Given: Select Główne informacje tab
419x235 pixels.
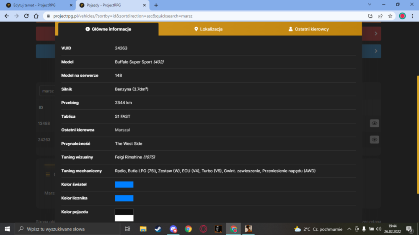Looking at the screenshot, I should pos(108,29).
